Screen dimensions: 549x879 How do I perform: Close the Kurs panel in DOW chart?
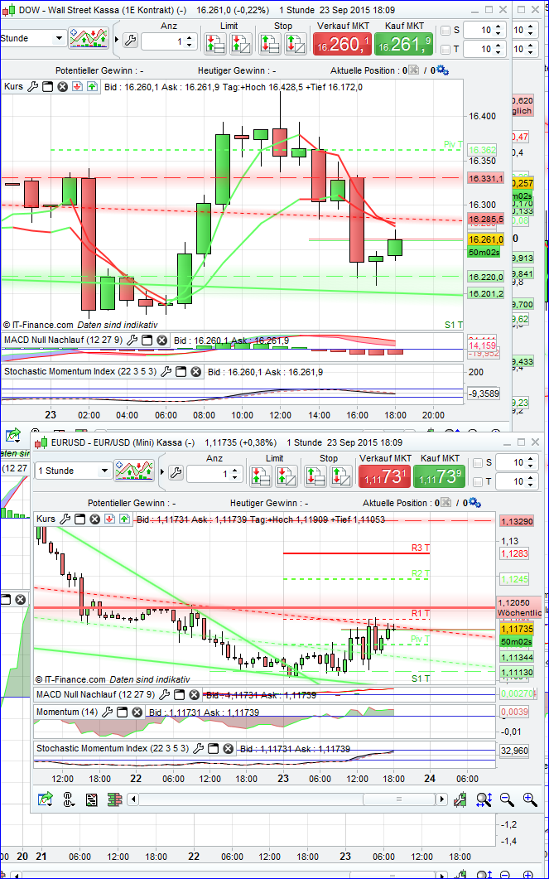tap(63, 87)
